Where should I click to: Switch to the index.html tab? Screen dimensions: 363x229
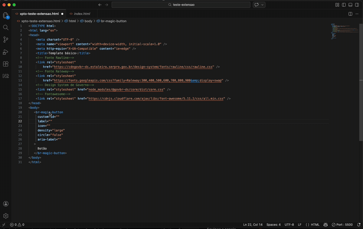coord(82,14)
